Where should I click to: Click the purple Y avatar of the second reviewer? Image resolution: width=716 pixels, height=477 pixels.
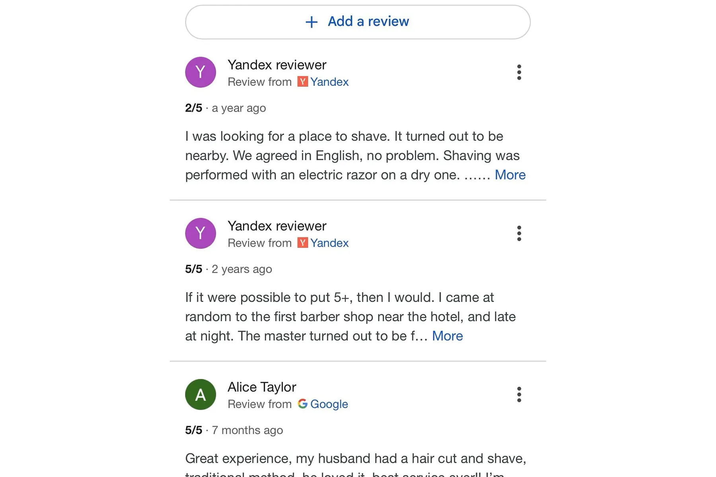point(200,233)
